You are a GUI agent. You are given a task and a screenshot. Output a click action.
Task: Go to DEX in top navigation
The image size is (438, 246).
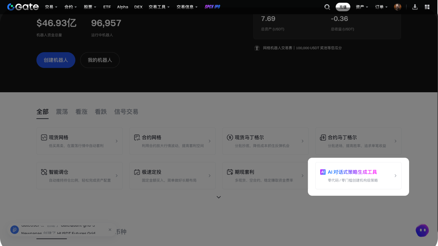(x=138, y=7)
